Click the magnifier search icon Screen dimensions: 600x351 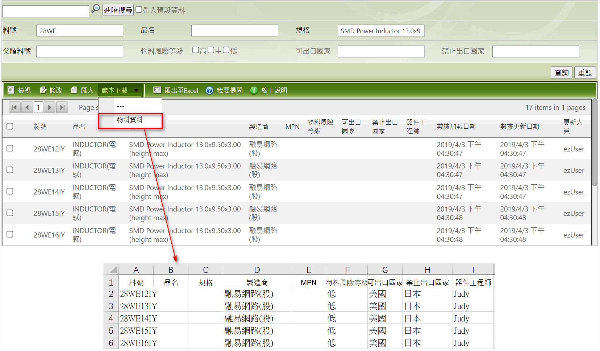(95, 9)
